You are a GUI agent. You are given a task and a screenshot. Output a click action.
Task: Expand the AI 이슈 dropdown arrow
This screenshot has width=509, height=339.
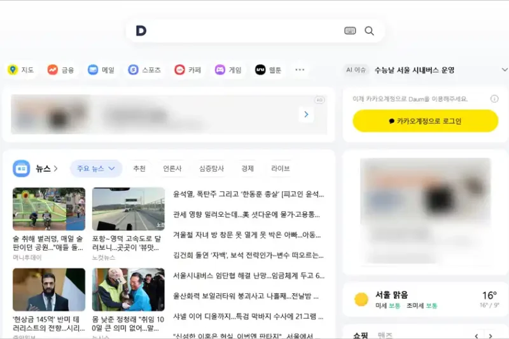(x=505, y=70)
